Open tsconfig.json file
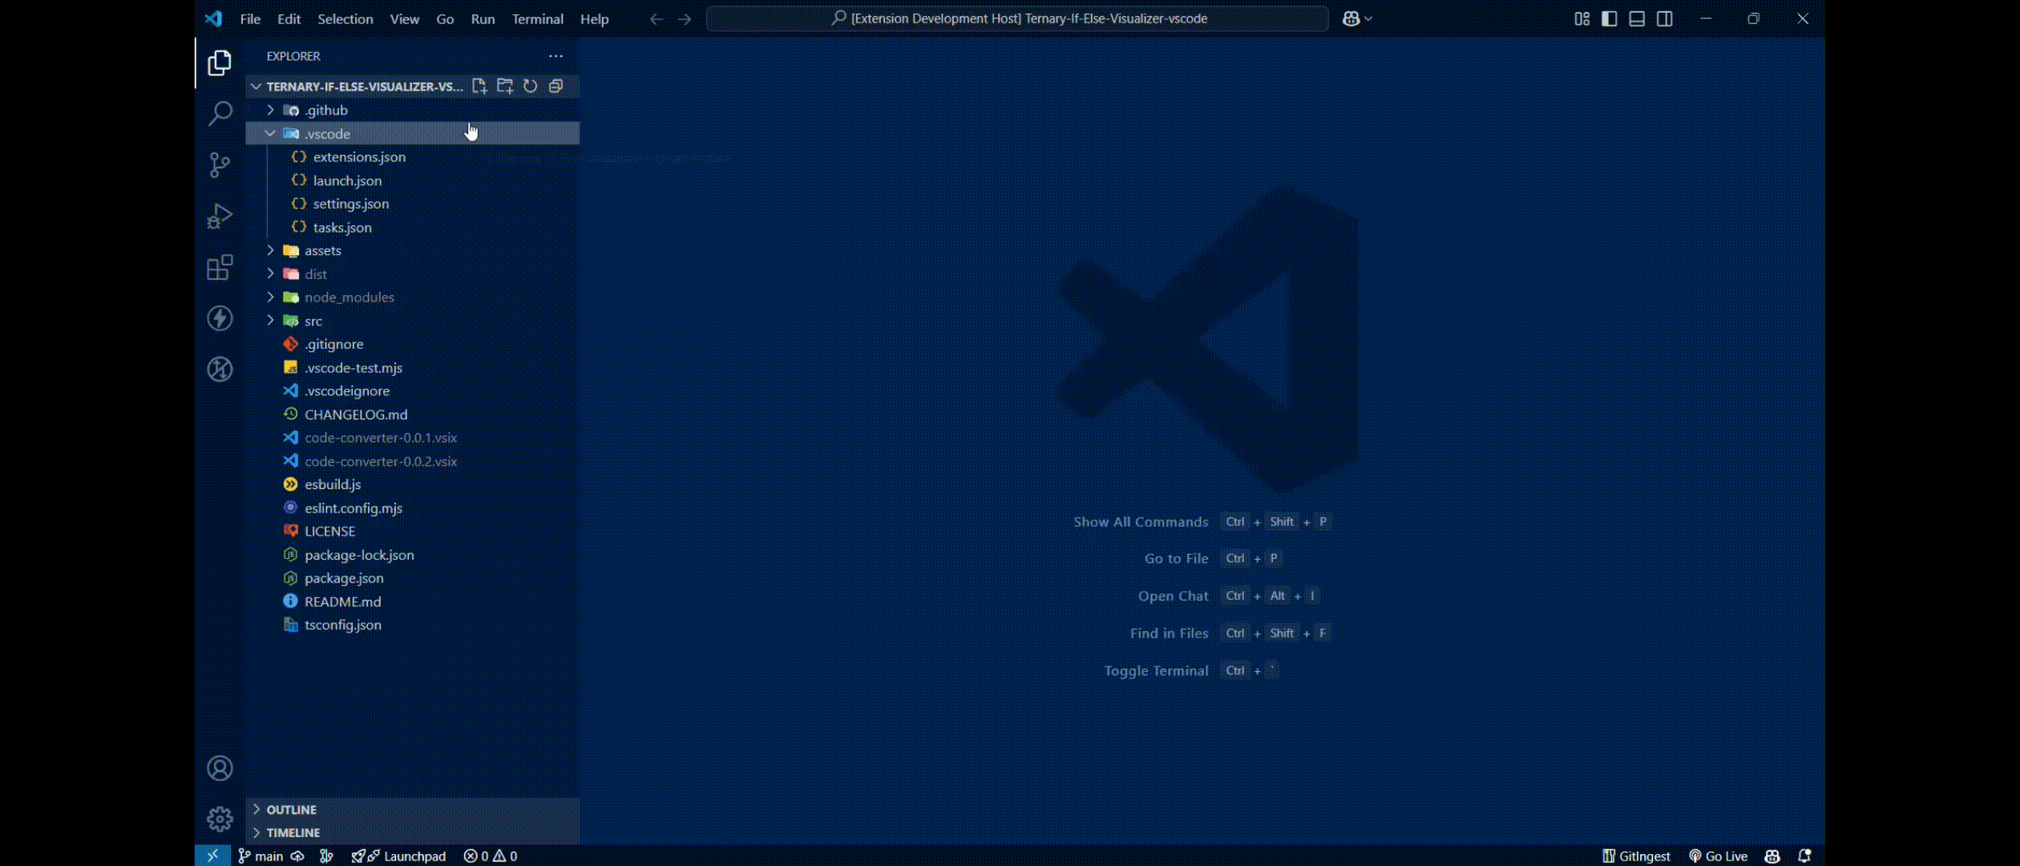2020x866 pixels. (412, 625)
